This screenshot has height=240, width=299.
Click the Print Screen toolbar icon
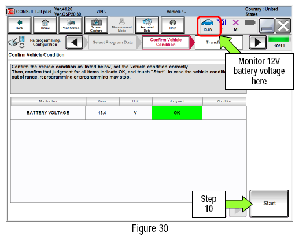tap(71, 25)
